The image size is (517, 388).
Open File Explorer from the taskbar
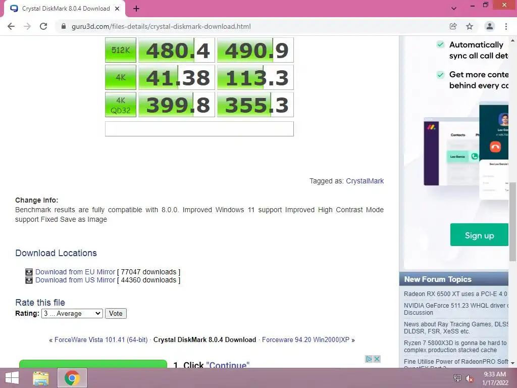point(41,378)
